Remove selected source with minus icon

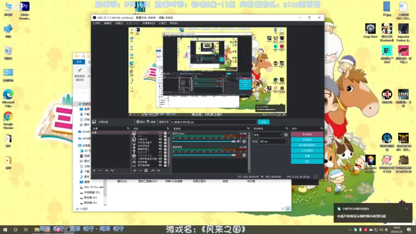coord(140,171)
